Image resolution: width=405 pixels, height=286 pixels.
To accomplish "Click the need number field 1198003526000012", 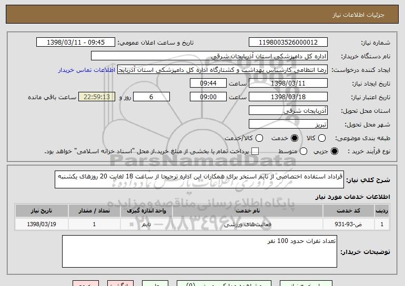I will [288, 43].
